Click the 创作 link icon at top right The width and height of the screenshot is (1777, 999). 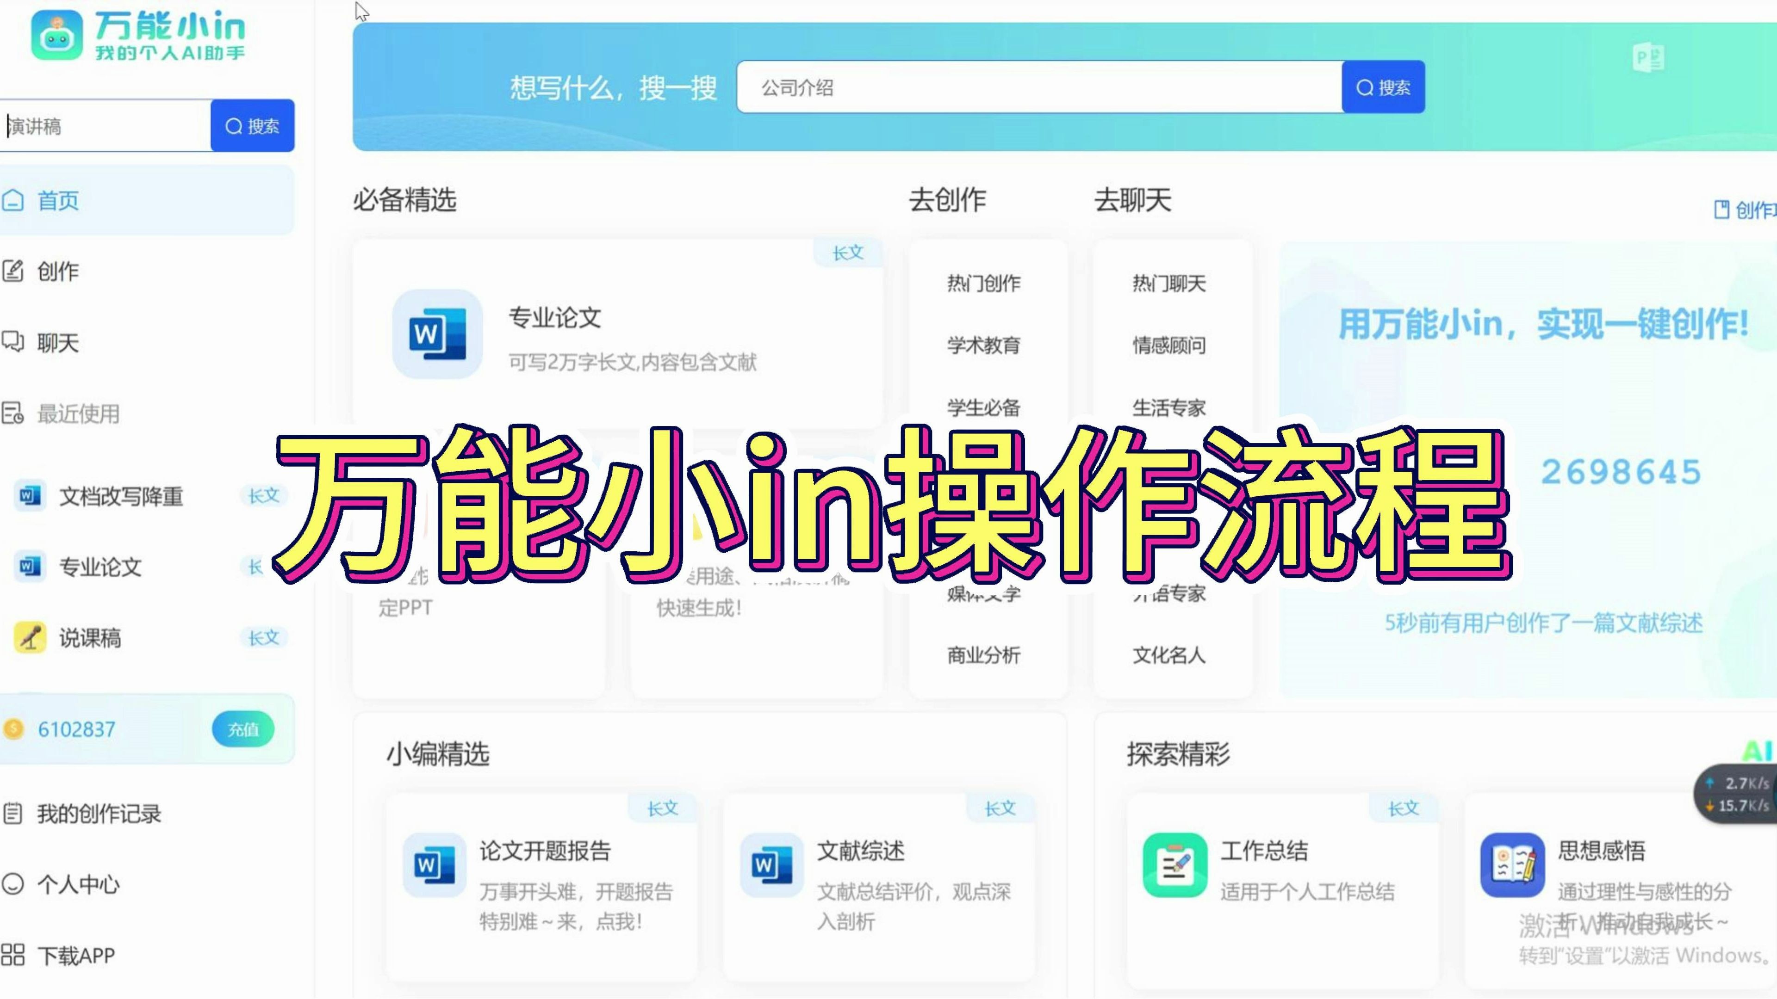[1722, 209]
